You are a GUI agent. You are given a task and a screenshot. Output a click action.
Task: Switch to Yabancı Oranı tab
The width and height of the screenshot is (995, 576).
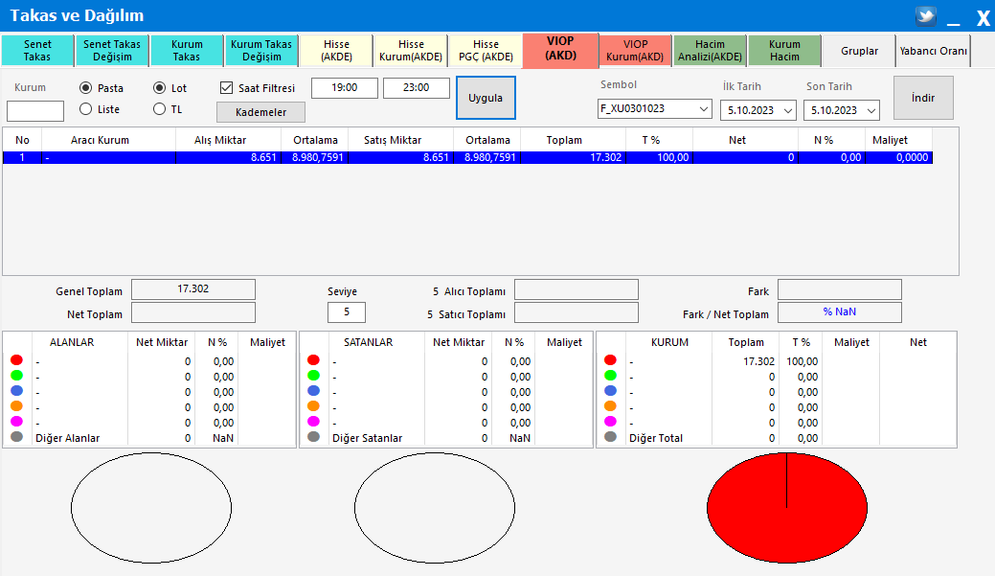coord(934,51)
